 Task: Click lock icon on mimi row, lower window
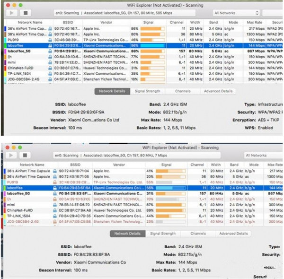[x=55, y=205]
